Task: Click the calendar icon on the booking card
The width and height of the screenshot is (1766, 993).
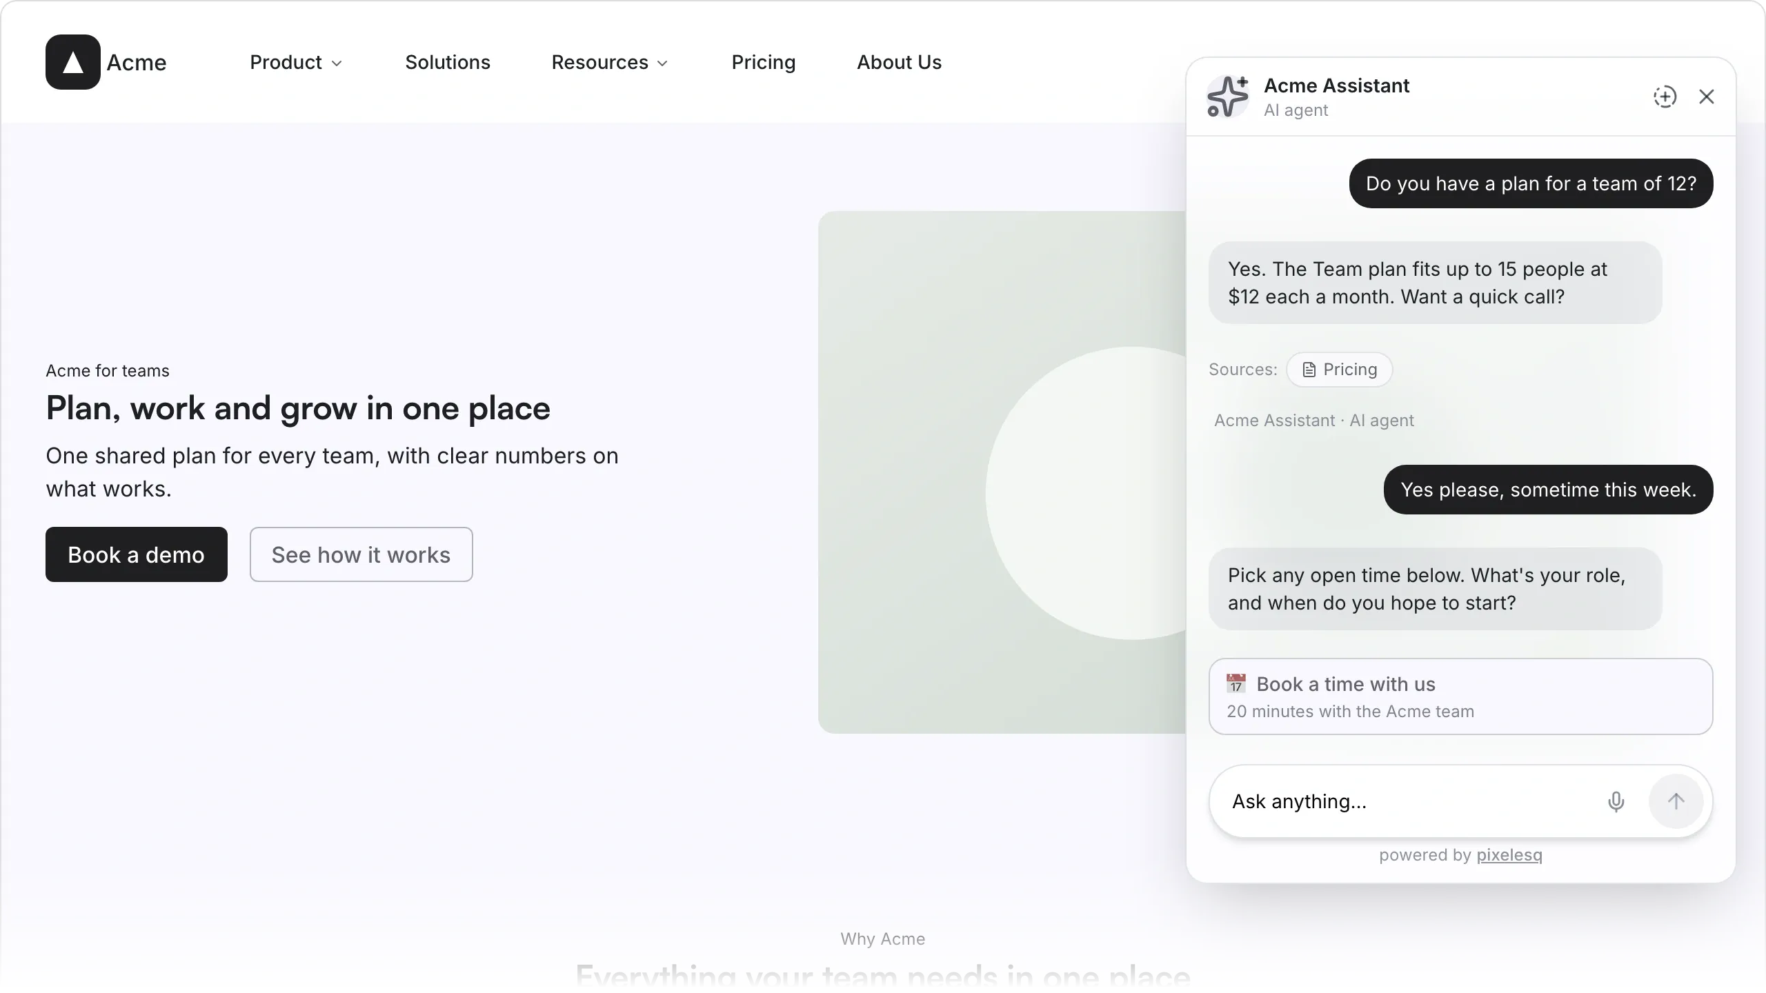Action: (x=1236, y=683)
